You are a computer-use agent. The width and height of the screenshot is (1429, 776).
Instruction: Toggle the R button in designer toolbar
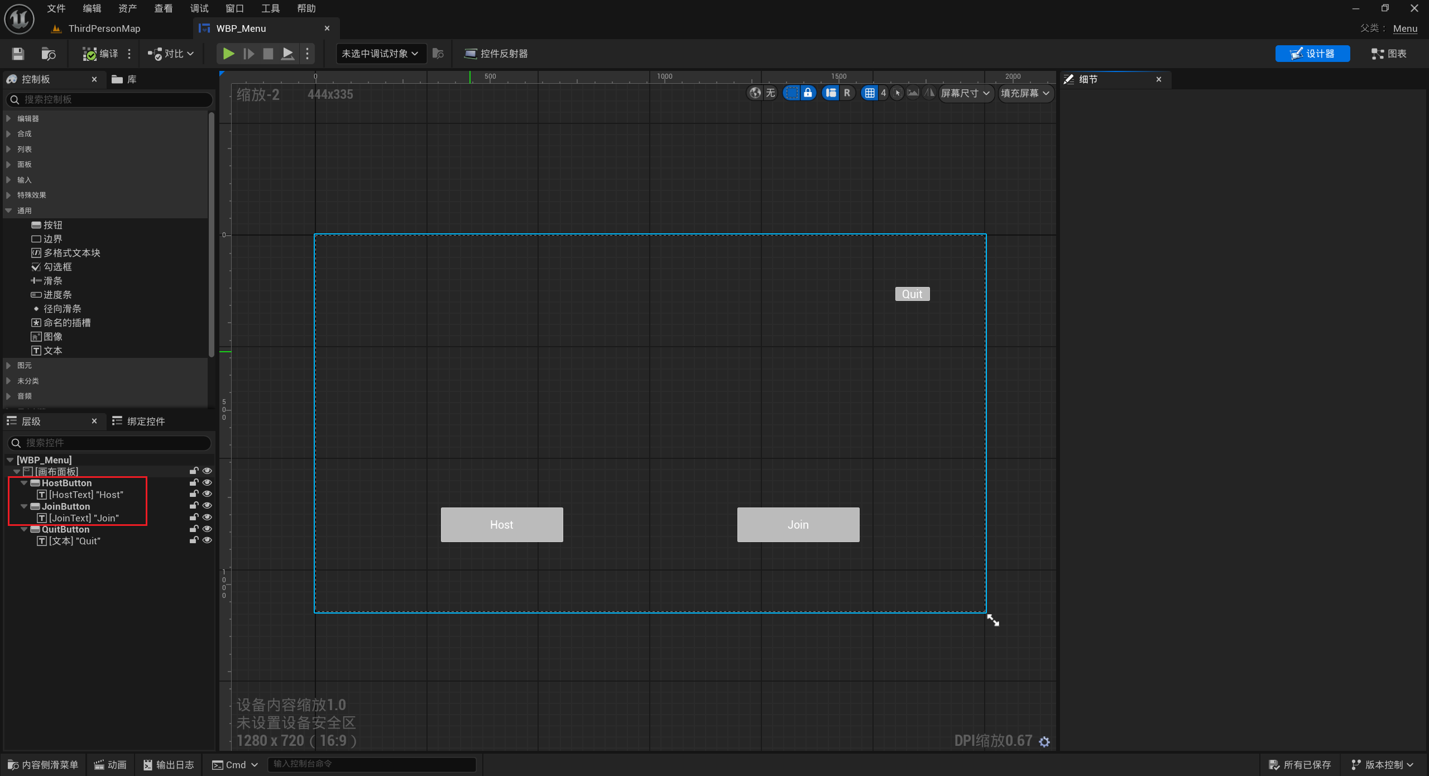pos(847,93)
